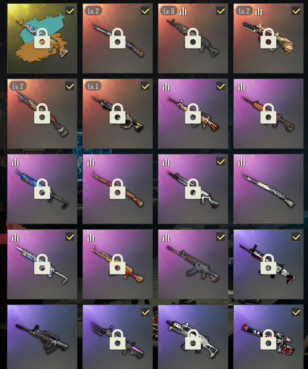This screenshot has height=369, width=308.
Task: Select the unlocked grey AK-style rifle skin
Action: [x=193, y=264]
